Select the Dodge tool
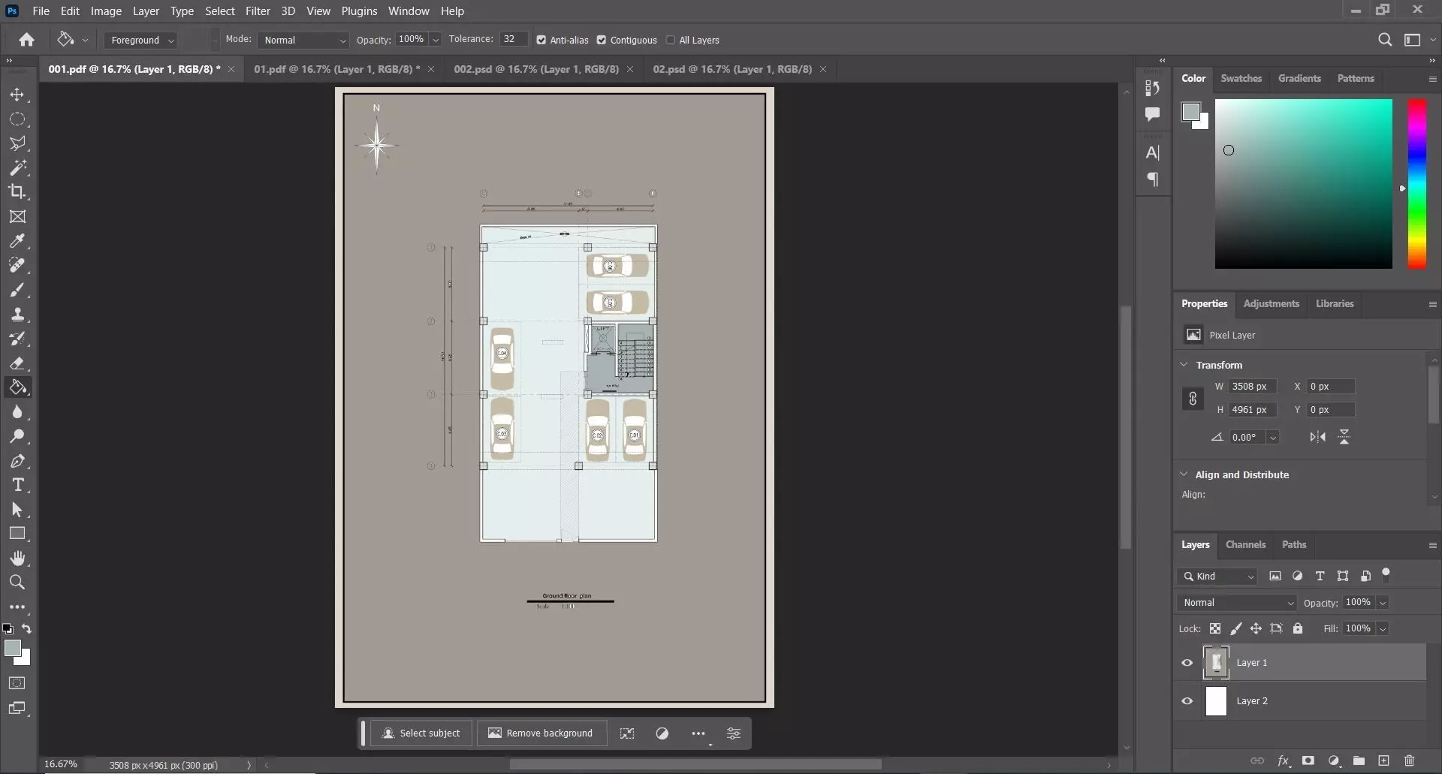This screenshot has height=774, width=1442. click(x=17, y=436)
